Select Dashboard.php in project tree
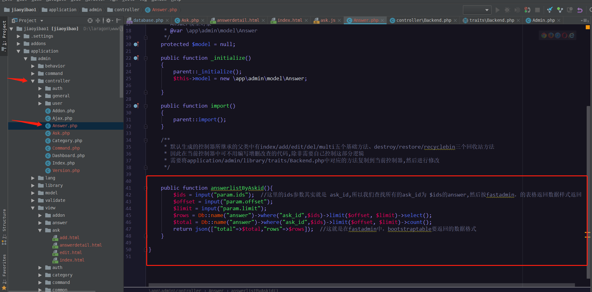The image size is (592, 292). (68, 156)
